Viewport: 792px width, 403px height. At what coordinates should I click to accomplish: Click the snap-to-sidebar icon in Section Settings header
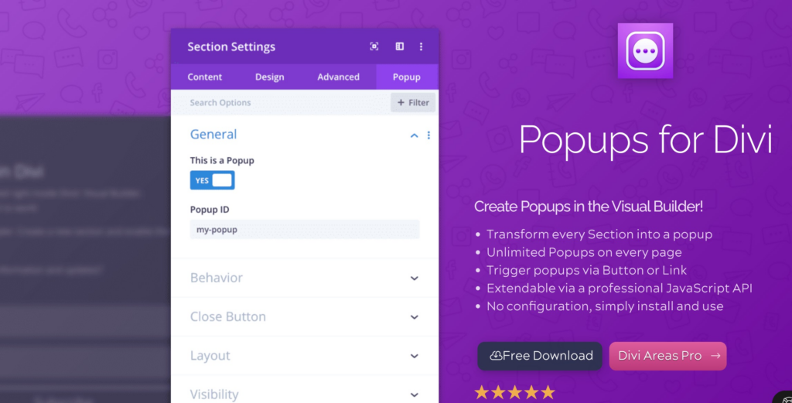click(x=400, y=46)
